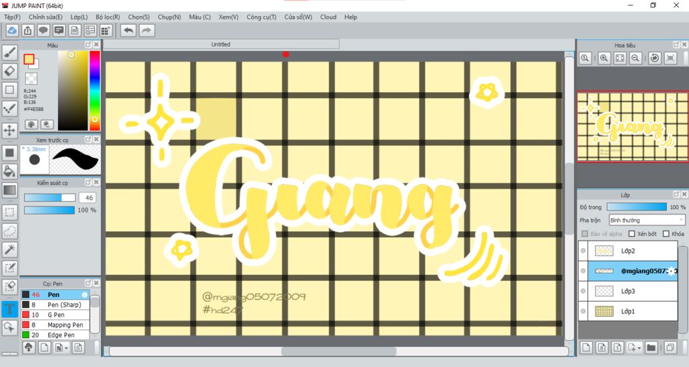Enable the Khóa lock checkbox
The height and width of the screenshot is (367, 689).
(x=666, y=234)
